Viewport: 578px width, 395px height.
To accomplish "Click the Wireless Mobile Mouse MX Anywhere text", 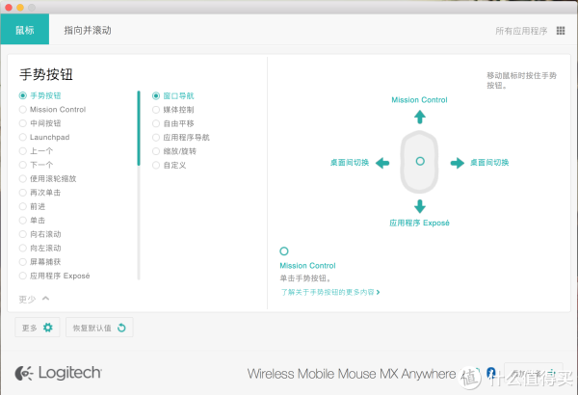I will pyautogui.click(x=352, y=374).
